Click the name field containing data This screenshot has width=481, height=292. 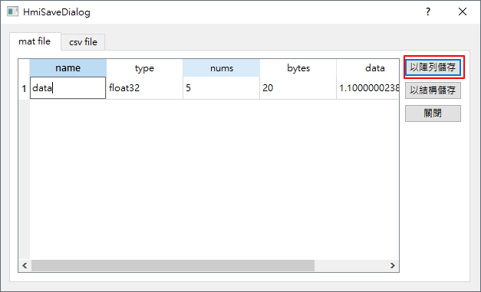[x=68, y=88]
